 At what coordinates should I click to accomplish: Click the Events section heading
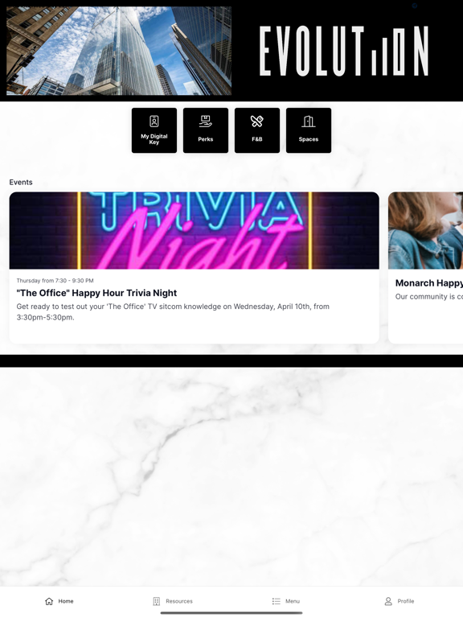[x=21, y=182]
